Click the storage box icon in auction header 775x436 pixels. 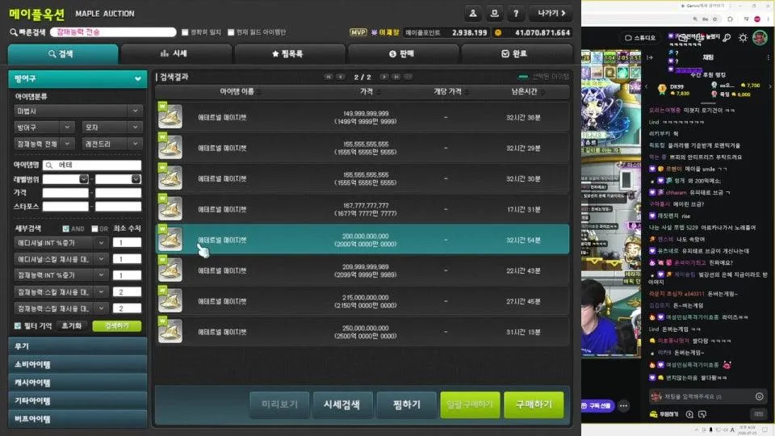(x=494, y=14)
